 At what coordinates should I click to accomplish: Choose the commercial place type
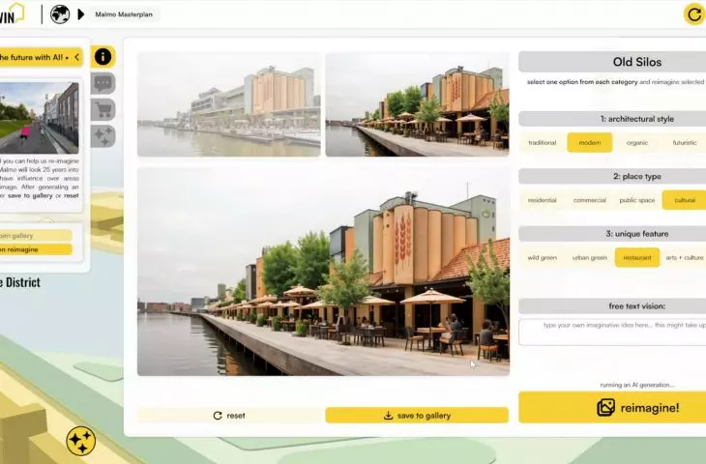tap(589, 200)
